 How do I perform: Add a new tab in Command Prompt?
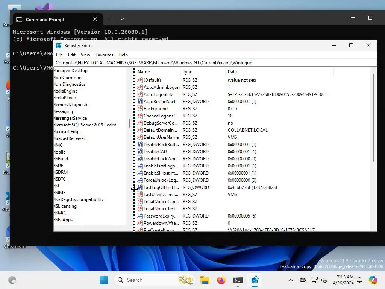pos(111,19)
